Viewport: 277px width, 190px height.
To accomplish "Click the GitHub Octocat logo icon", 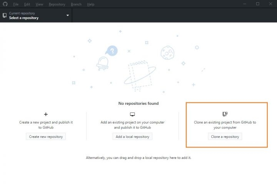I will click(x=5, y=4).
